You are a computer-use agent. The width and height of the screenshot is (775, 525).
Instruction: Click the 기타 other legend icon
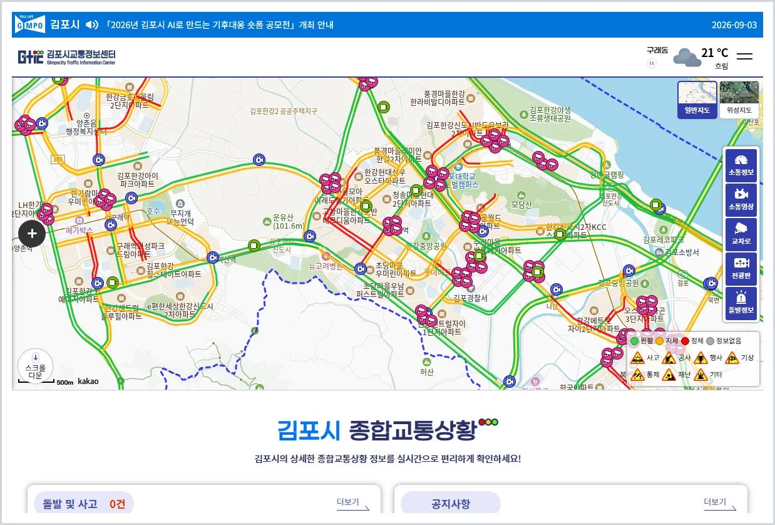[701, 375]
